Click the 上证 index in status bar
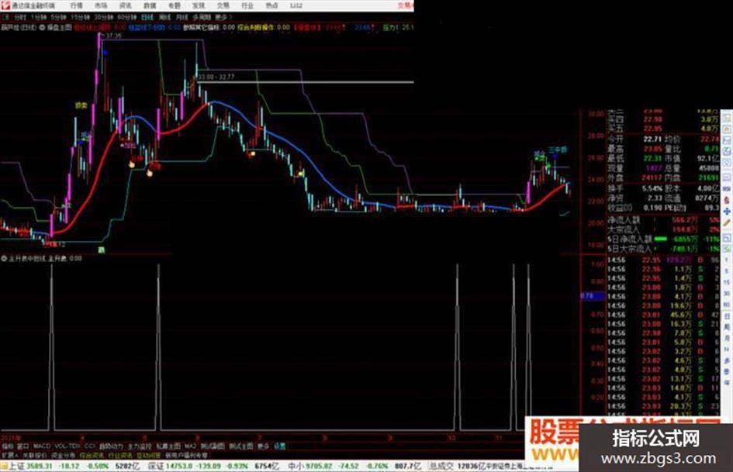The image size is (733, 472). pyautogui.click(x=16, y=466)
